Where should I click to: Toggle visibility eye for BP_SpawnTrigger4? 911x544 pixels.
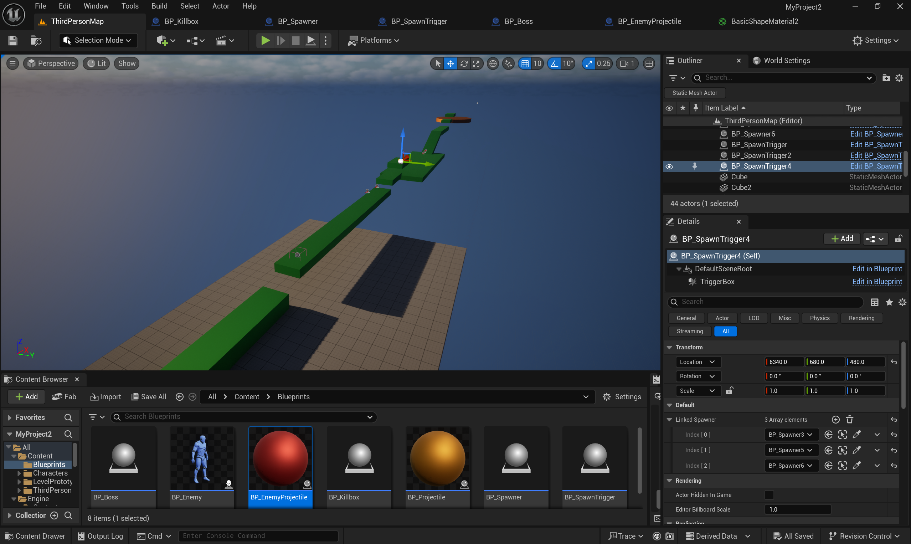669,166
